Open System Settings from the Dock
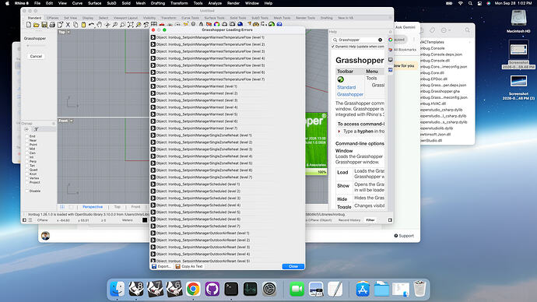 [x=269, y=289]
